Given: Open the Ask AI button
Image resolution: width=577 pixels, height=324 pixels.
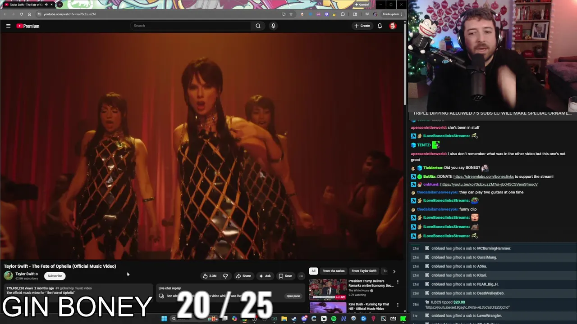Looking at the screenshot, I should (265, 276).
